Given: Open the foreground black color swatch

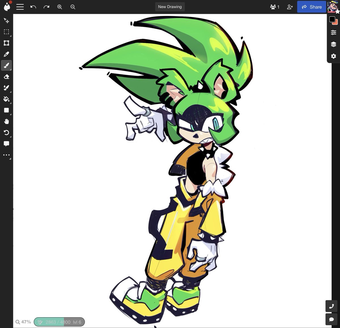Looking at the screenshot, I should [332, 20].
